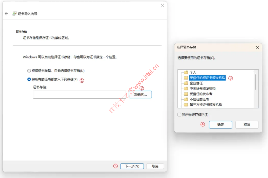Click the folder icon beside 受信任的发布者

tap(186, 94)
